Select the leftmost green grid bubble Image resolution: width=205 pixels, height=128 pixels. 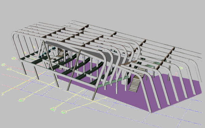tap(3, 65)
